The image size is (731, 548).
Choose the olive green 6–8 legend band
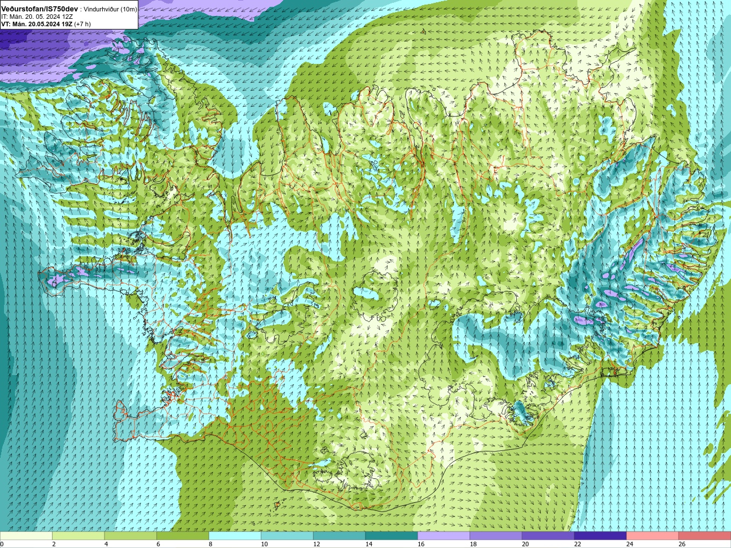point(183,536)
